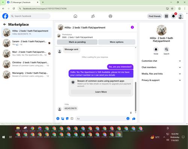Viewport: 188px width, 149px height.
Task: Click message 6824539678 from Hilita
Action: point(70,108)
